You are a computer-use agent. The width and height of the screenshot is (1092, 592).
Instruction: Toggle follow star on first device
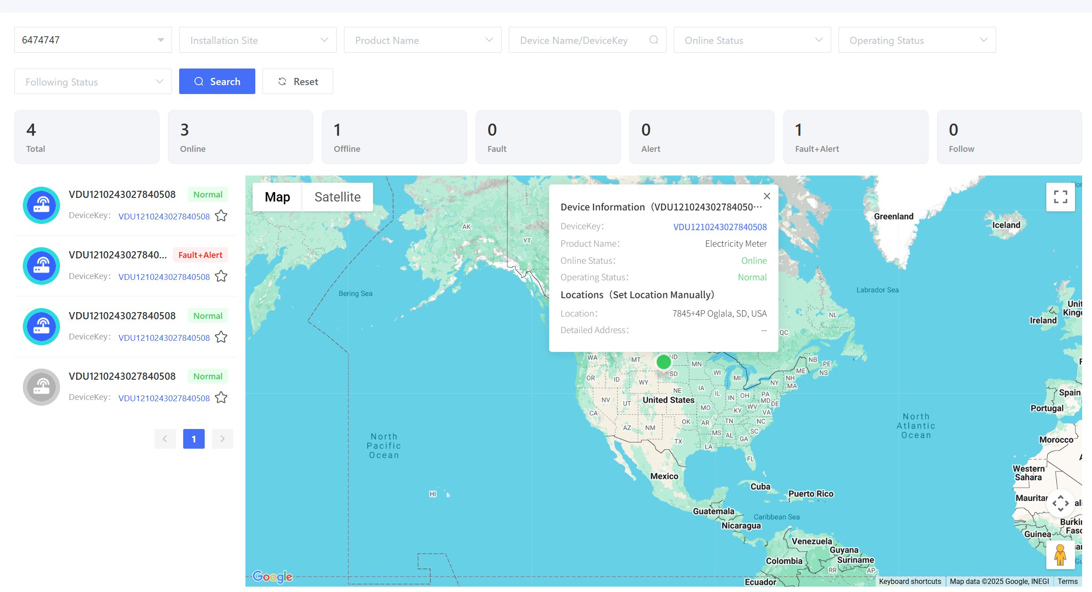tap(221, 216)
